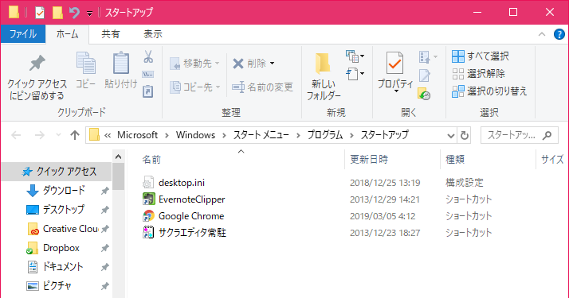
Task: Customize Quick Access Toolbar dropdown
Action: click(89, 14)
